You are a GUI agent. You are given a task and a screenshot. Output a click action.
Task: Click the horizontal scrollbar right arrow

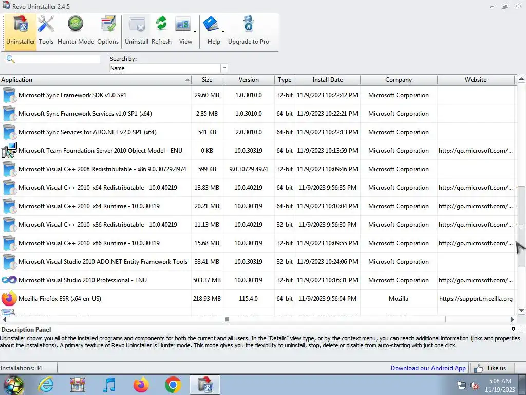512,319
